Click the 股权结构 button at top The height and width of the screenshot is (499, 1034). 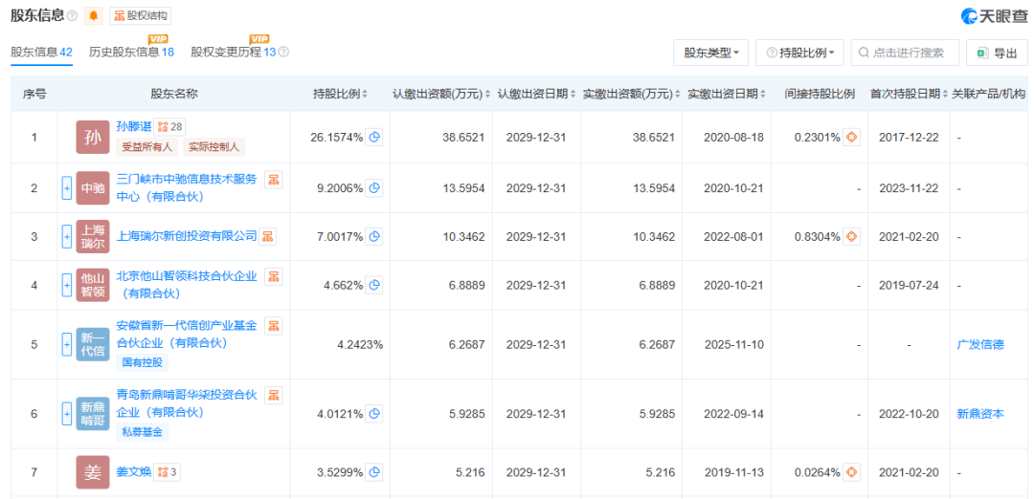[x=135, y=16]
